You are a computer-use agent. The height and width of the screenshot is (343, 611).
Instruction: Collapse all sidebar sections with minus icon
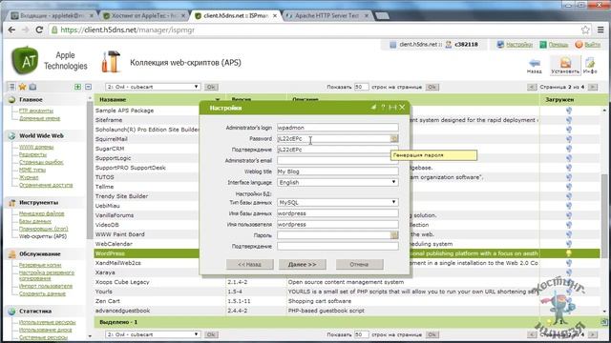tap(89, 87)
